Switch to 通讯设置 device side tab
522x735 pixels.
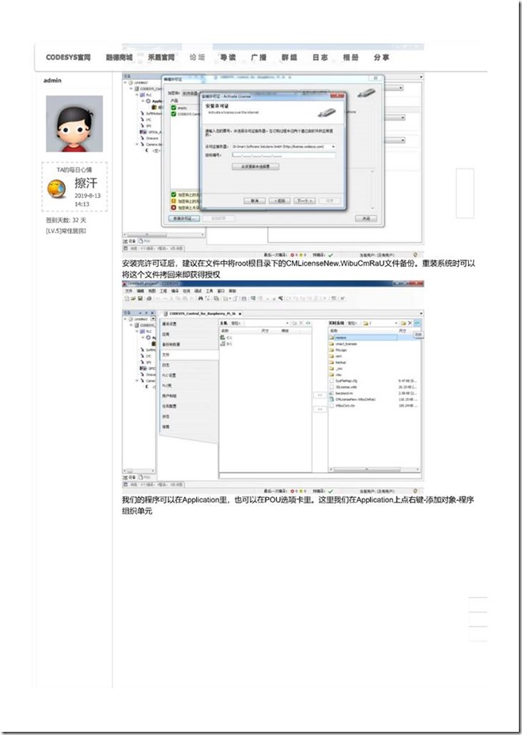pos(188,324)
